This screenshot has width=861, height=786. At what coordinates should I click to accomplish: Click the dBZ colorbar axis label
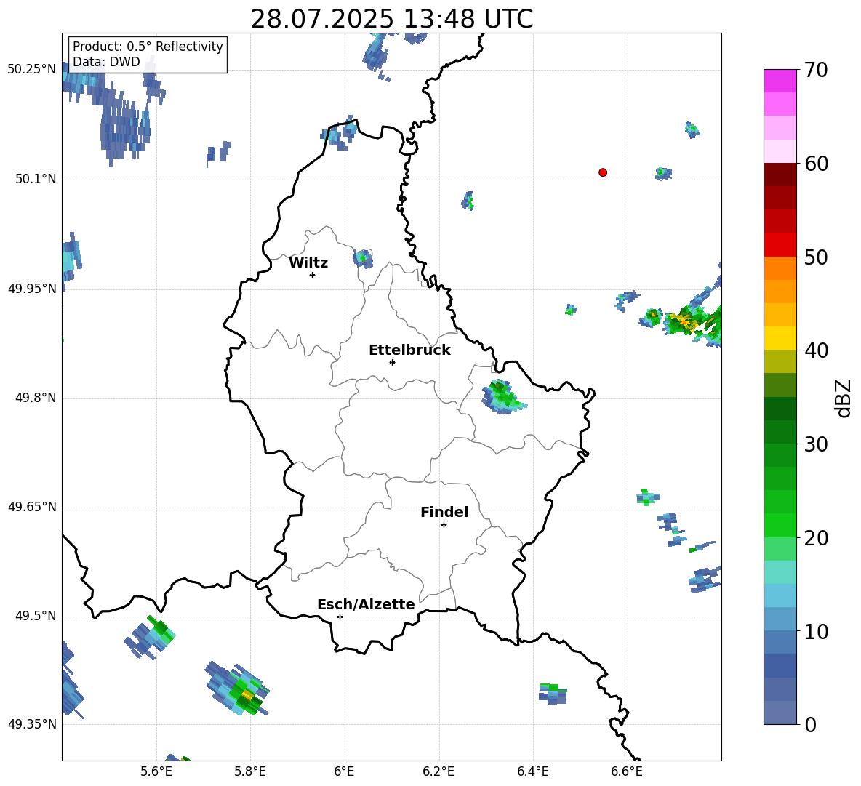(843, 398)
